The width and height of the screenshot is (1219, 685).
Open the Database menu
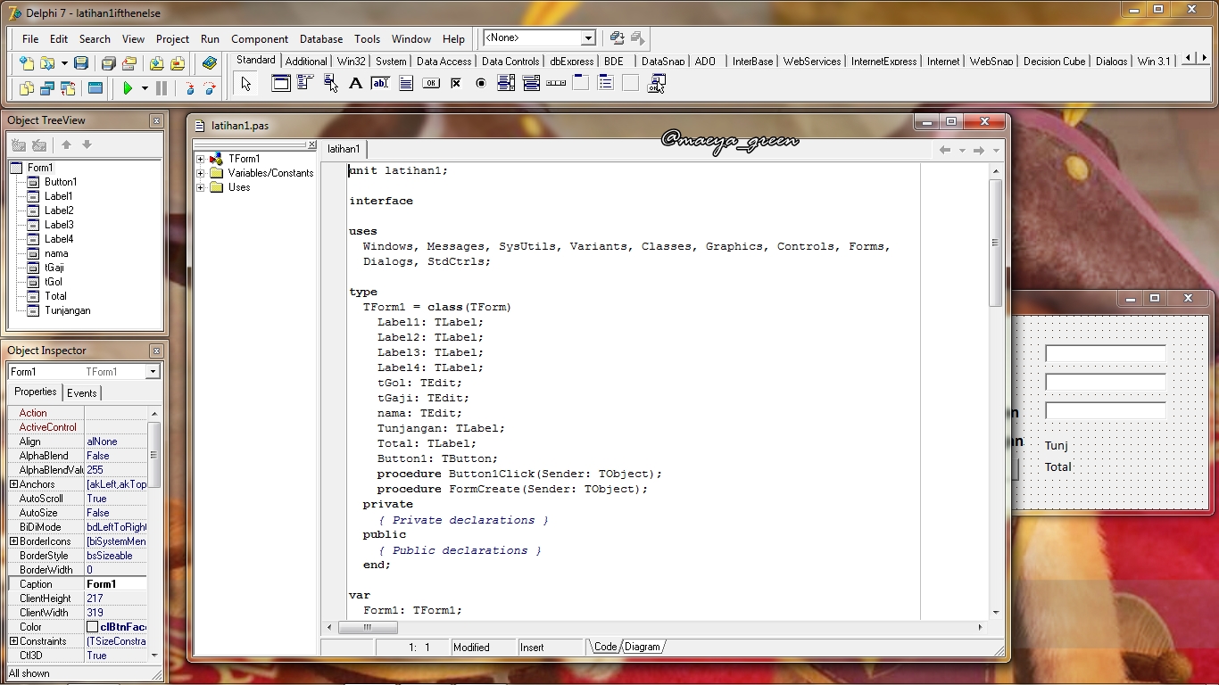[321, 38]
